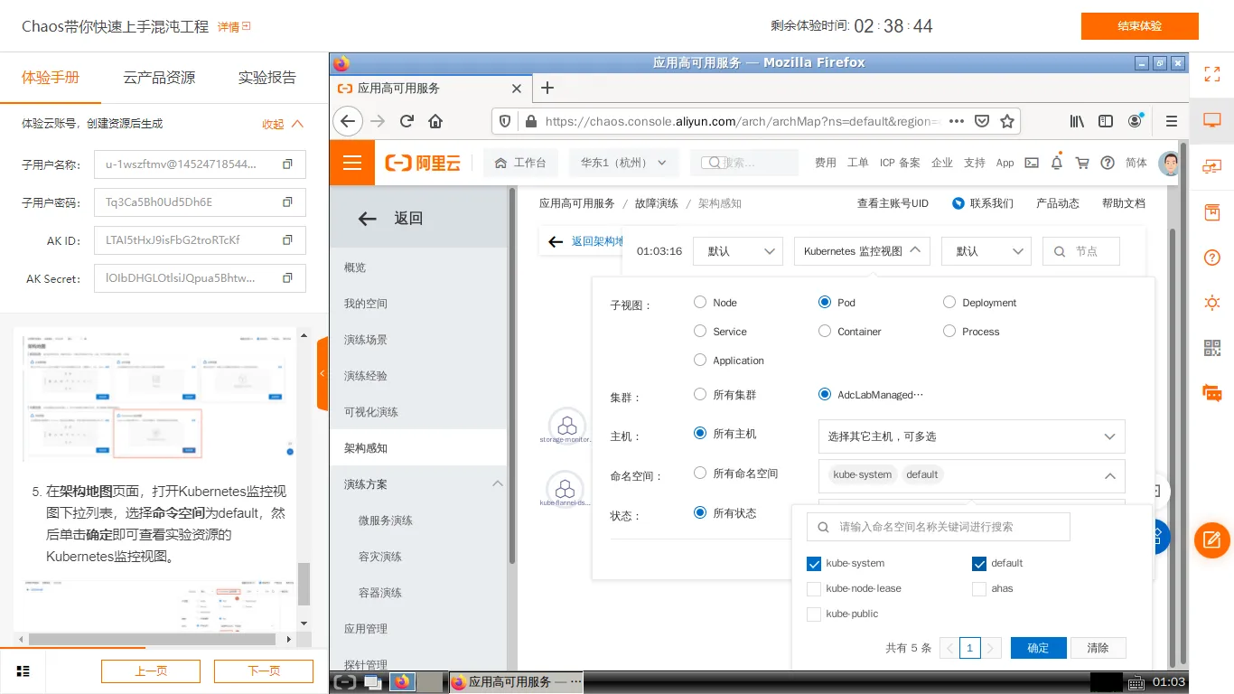Select 所有集群 radio option
The width and height of the screenshot is (1234, 694).
700,394
